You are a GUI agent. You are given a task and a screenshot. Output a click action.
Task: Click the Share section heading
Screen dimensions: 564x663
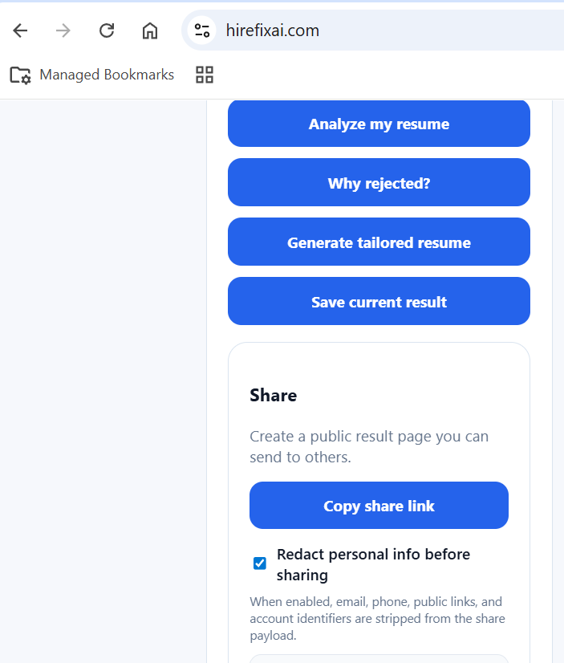(273, 395)
